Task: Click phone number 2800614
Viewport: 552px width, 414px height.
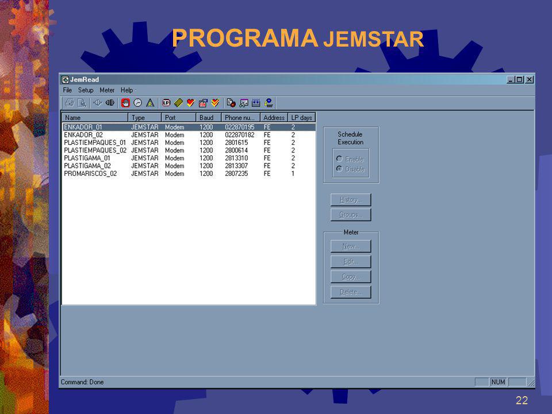Action: click(x=236, y=150)
